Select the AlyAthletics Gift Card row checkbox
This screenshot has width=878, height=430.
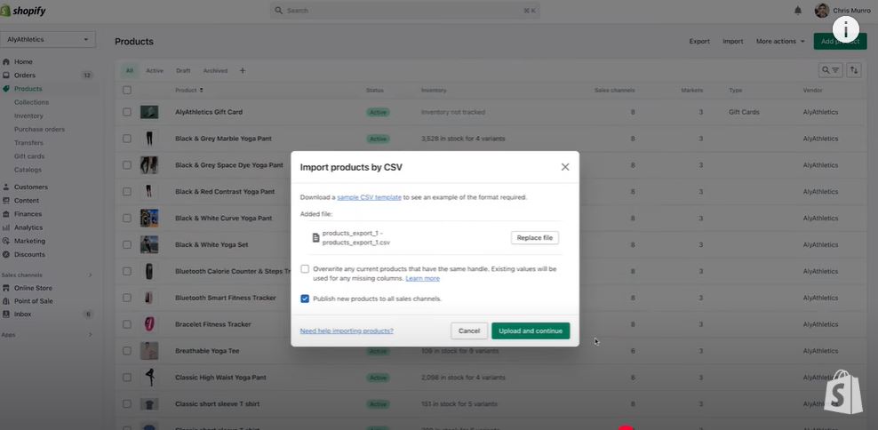(127, 112)
